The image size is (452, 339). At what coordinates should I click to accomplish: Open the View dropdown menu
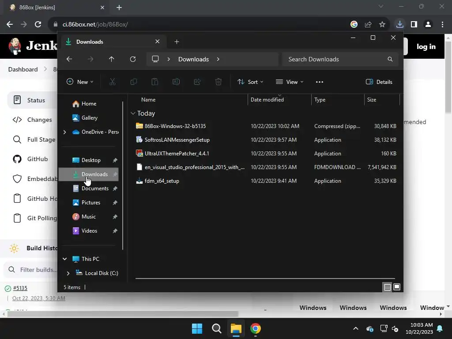pos(290,82)
